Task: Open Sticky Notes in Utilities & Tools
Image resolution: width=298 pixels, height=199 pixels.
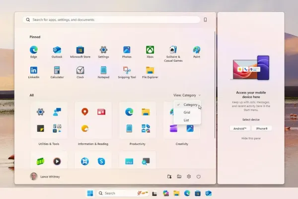Action: pyautogui.click(x=41, y=128)
